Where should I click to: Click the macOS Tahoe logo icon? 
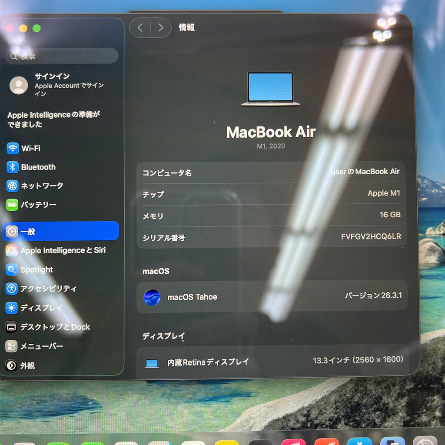click(x=152, y=297)
